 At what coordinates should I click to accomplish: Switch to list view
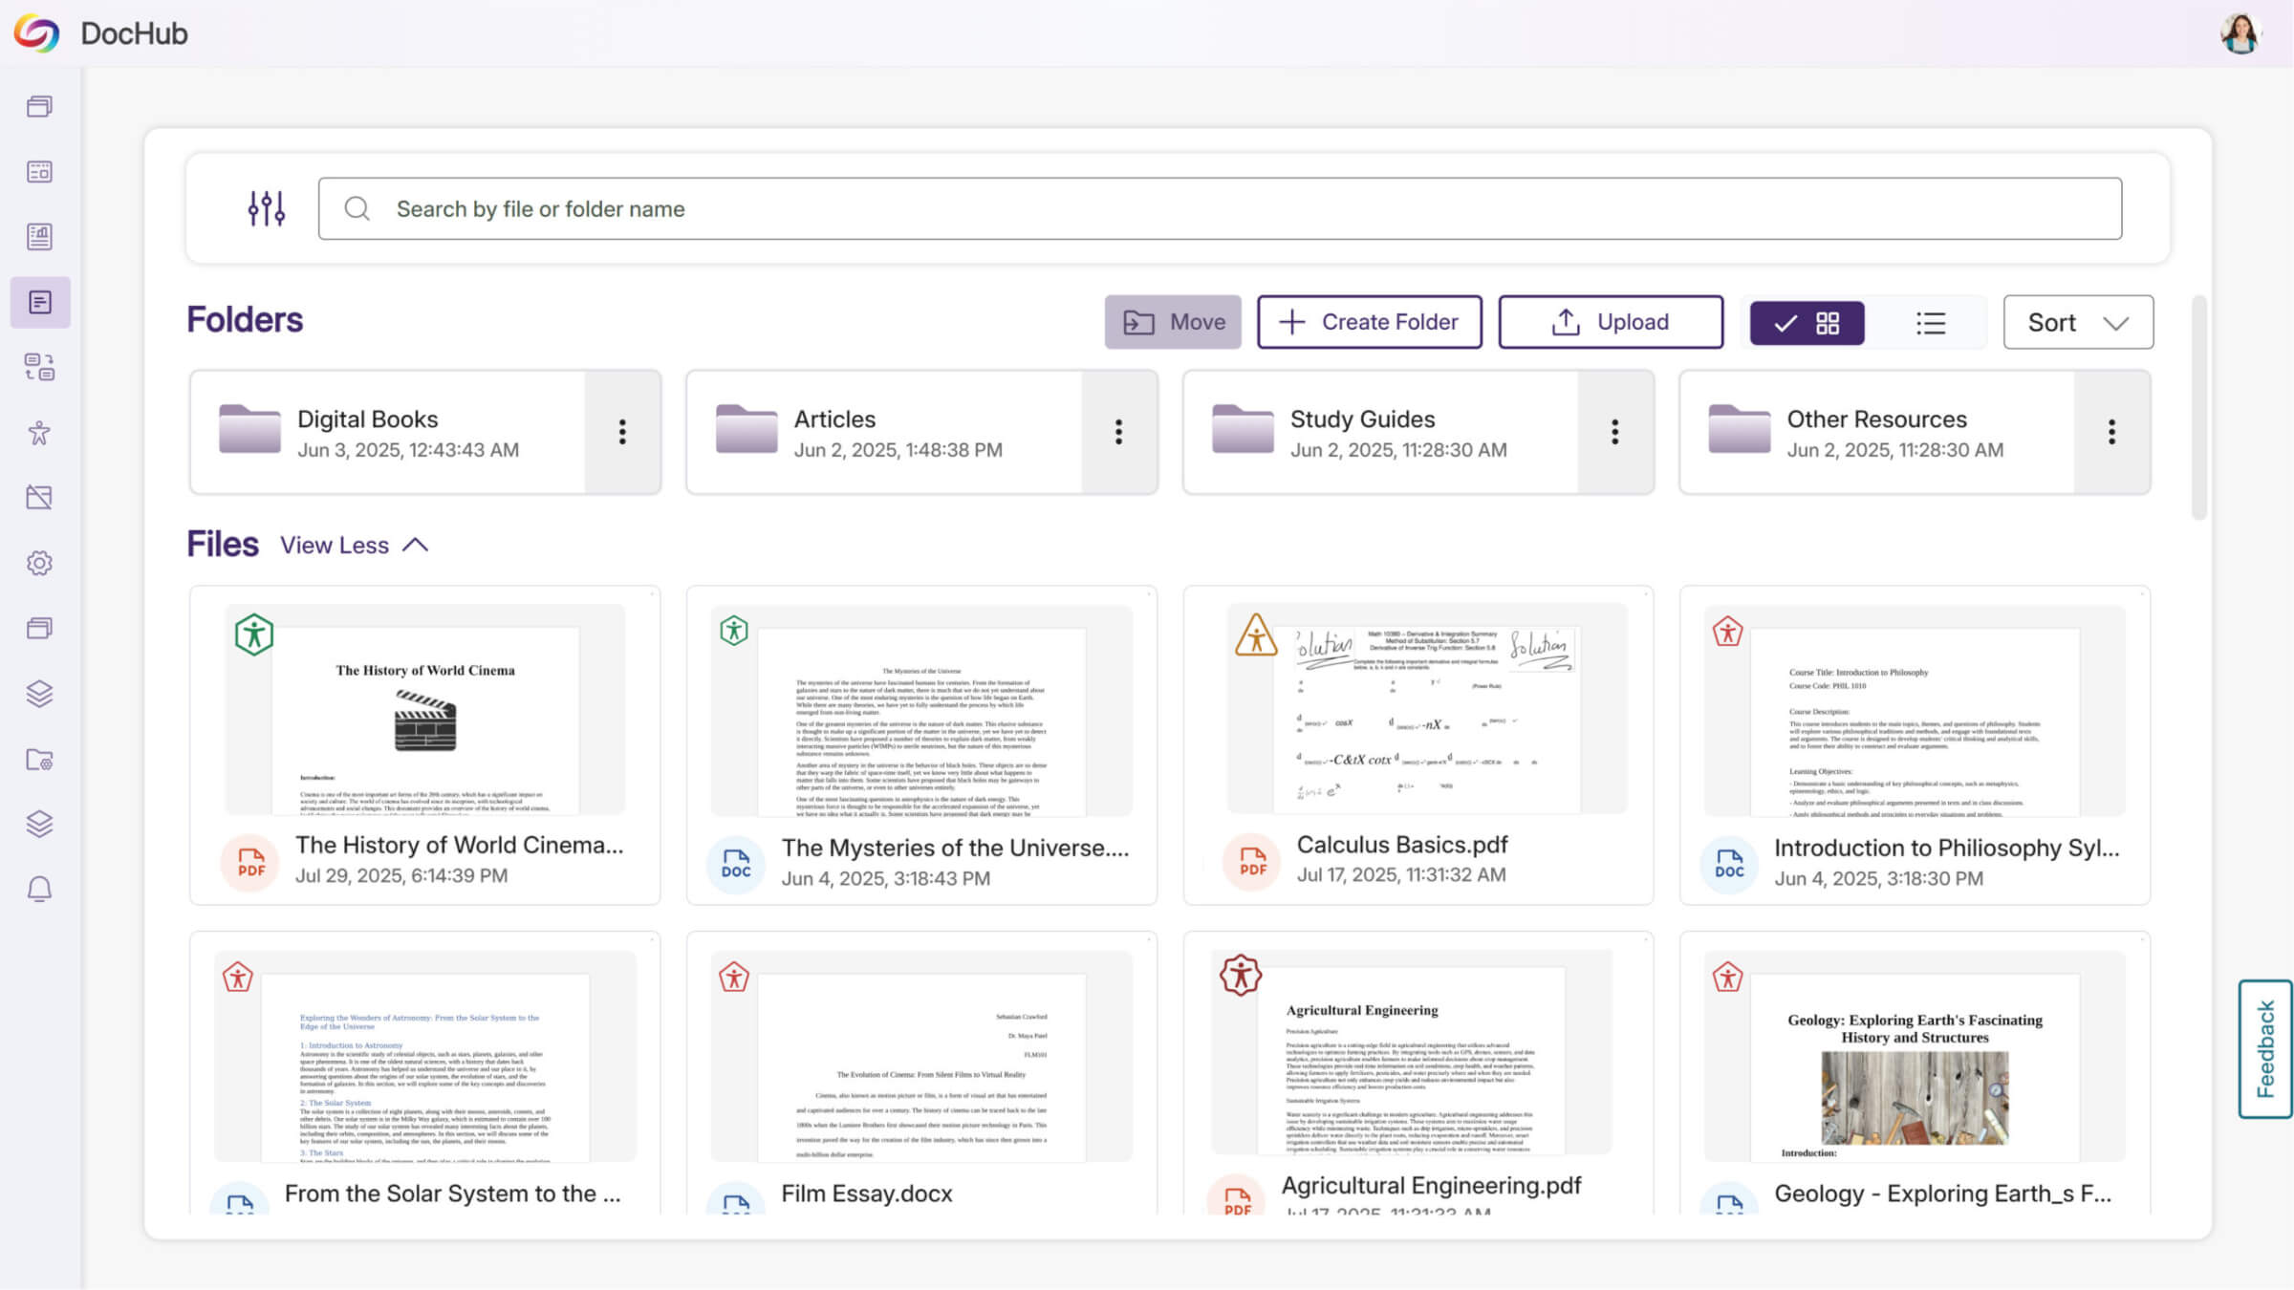pos(1930,323)
